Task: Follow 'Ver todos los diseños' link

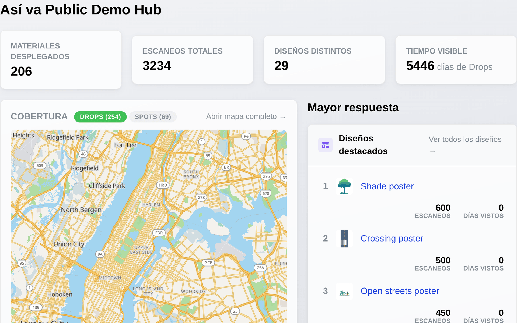Action: (x=465, y=145)
